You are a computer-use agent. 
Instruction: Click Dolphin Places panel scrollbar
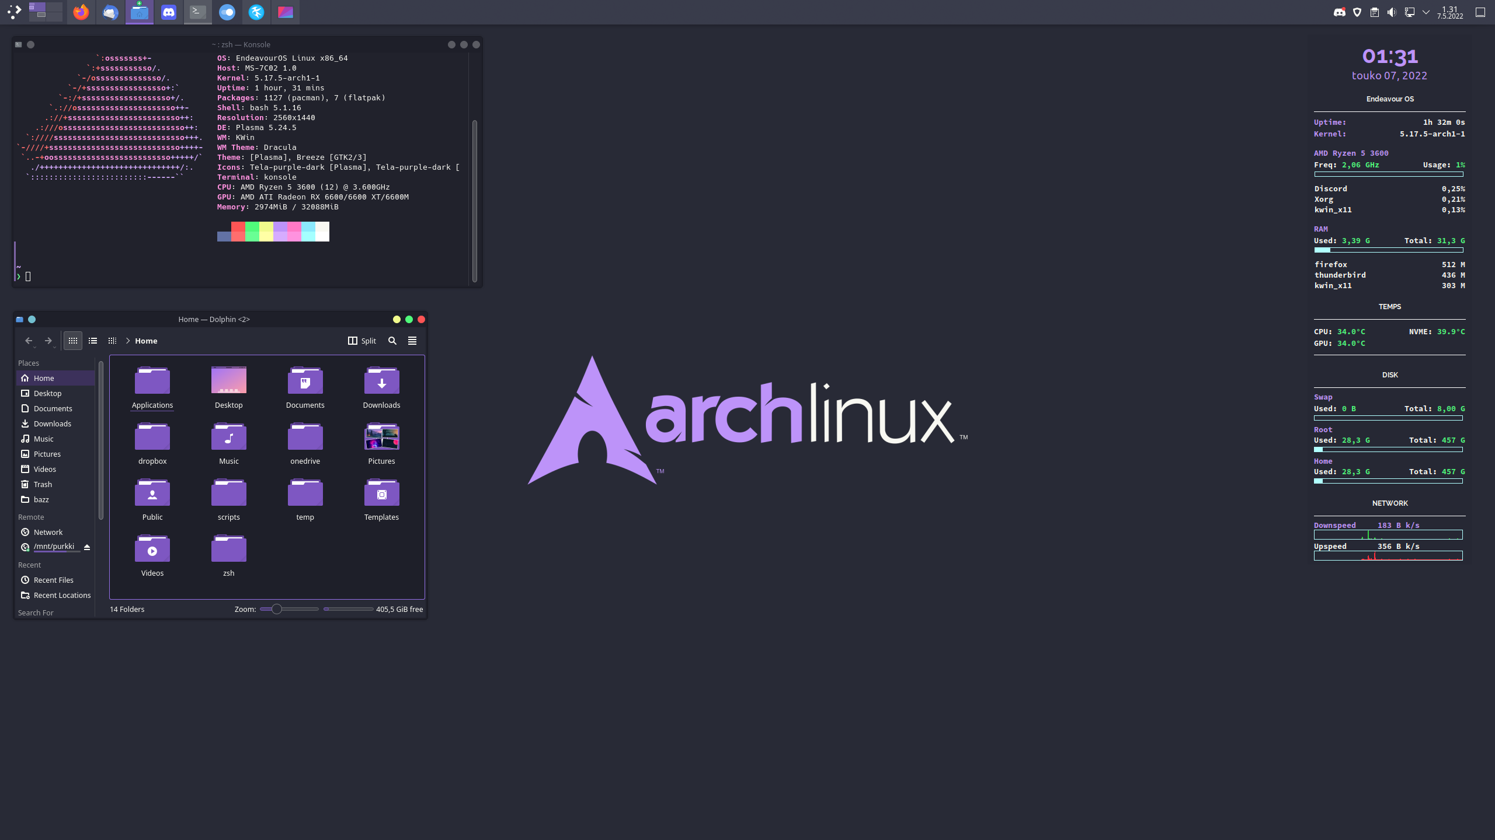[101, 440]
